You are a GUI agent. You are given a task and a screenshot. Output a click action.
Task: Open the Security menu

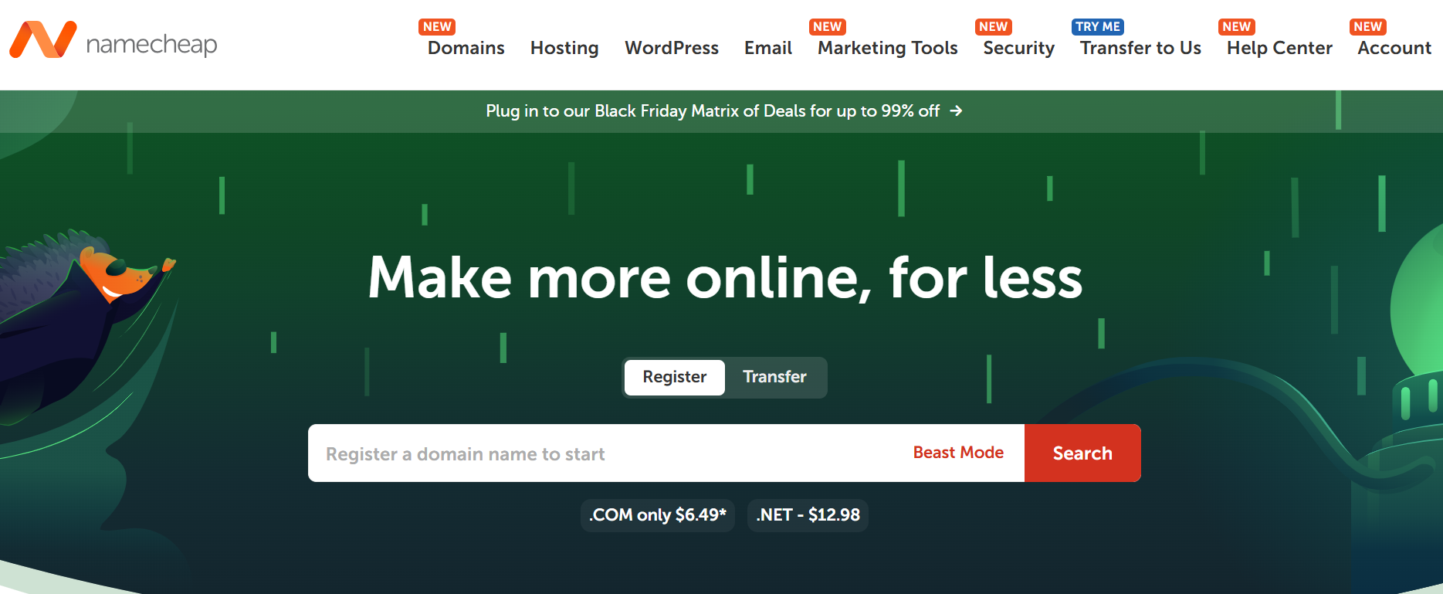tap(1019, 48)
